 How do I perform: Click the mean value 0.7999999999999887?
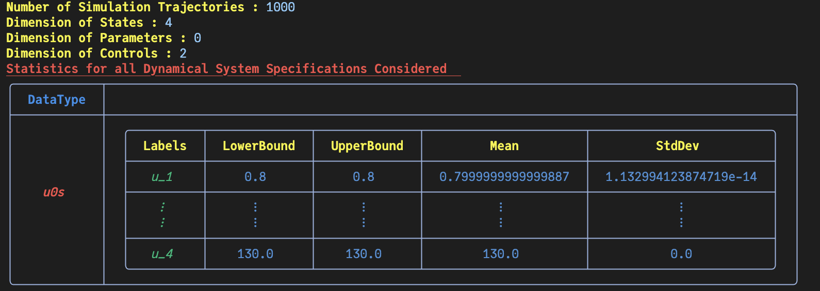tap(504, 177)
